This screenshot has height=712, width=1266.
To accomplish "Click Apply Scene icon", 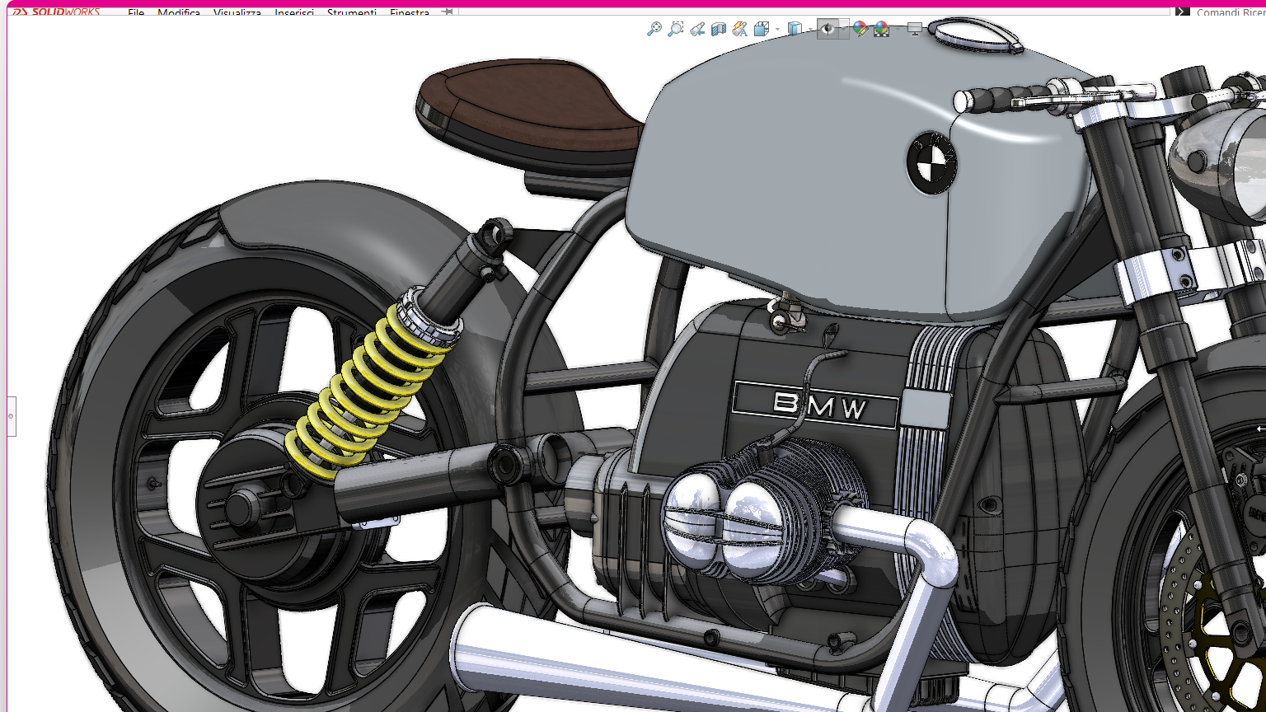I will click(882, 29).
